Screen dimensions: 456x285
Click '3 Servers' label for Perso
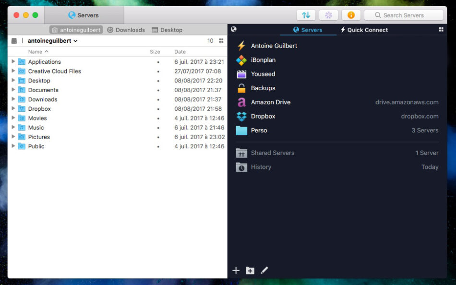[x=425, y=131]
